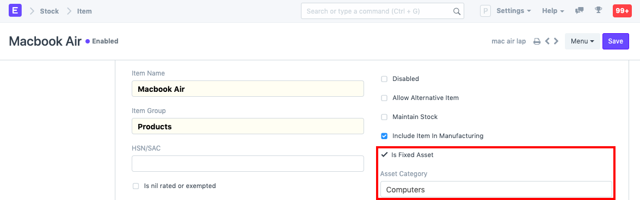Navigate to Stock breadcrumb
The height and width of the screenshot is (200, 640).
[50, 11]
